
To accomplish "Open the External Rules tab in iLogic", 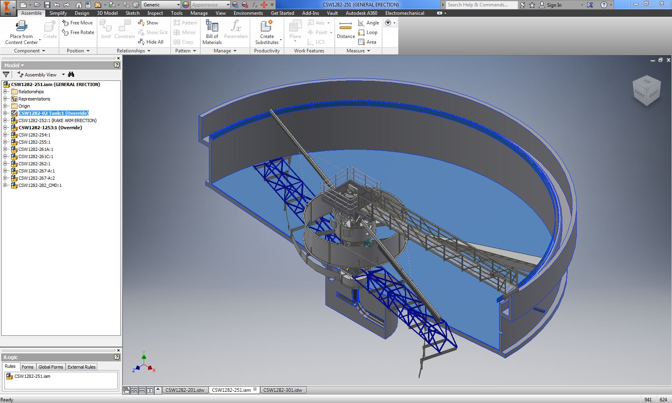I will pos(81,367).
